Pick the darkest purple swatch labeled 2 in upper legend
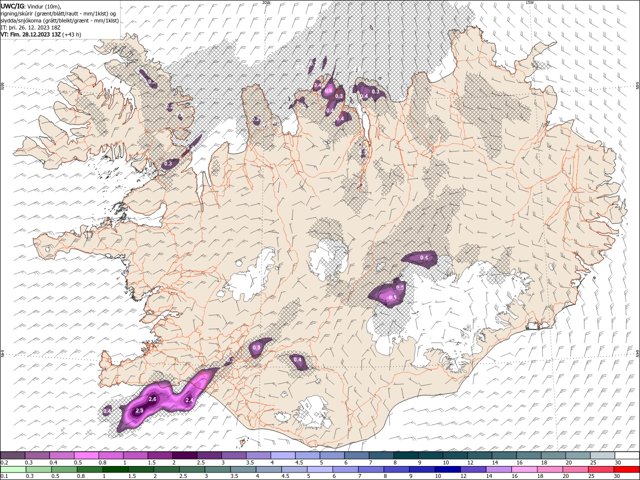Viewport: 640px width, 480px height. pos(184,455)
